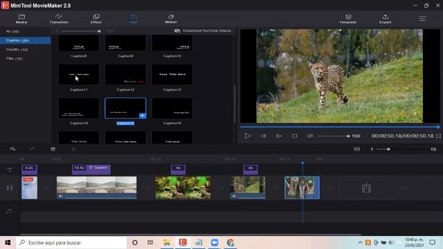
Task: Select the Caption category
Action: click(25, 40)
